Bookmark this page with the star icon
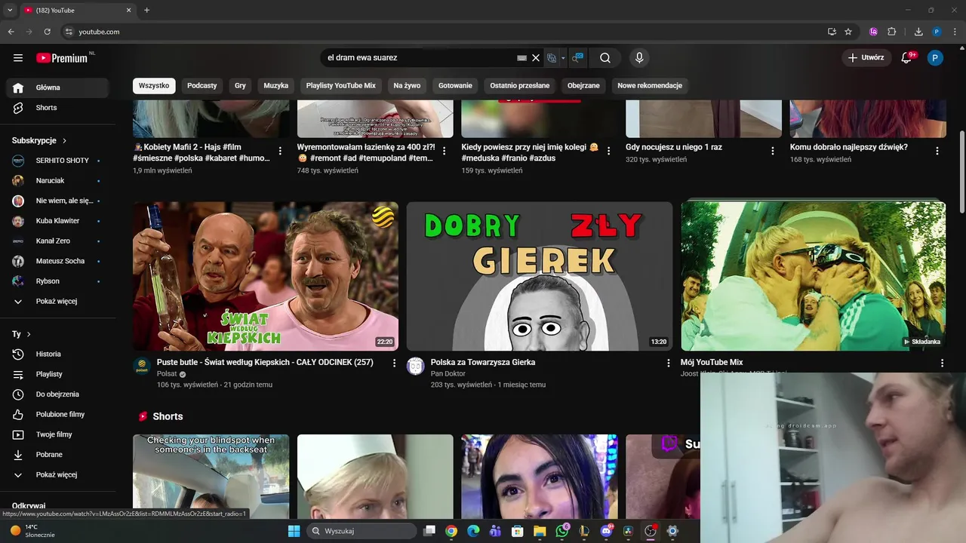The height and width of the screenshot is (543, 966). (x=848, y=32)
